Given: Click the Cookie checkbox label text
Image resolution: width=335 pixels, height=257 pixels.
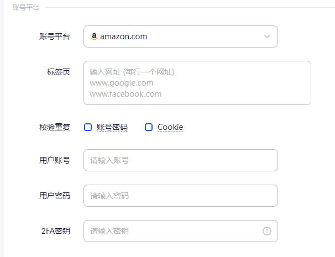Looking at the screenshot, I should pyautogui.click(x=170, y=127).
